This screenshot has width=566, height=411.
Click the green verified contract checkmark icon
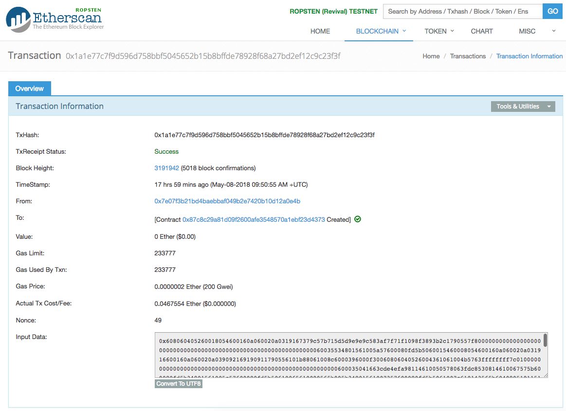pyautogui.click(x=358, y=219)
